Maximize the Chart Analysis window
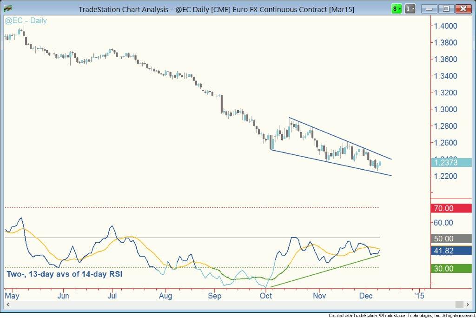 pos(446,8)
